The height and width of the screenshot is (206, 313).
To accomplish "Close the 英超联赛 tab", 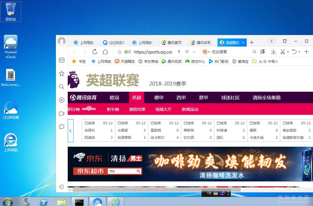I will pos(243,43).
